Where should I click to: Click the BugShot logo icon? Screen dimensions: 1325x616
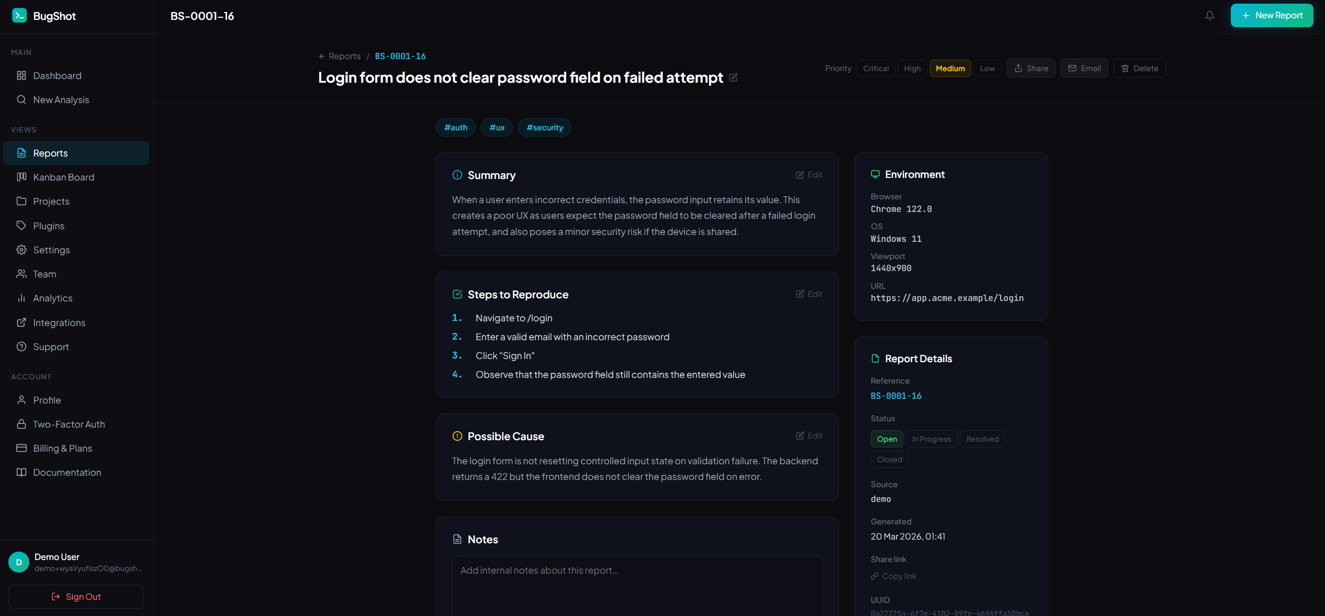pos(19,16)
